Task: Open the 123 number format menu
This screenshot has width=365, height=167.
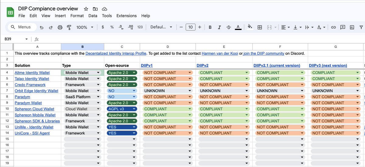Action: (140, 27)
